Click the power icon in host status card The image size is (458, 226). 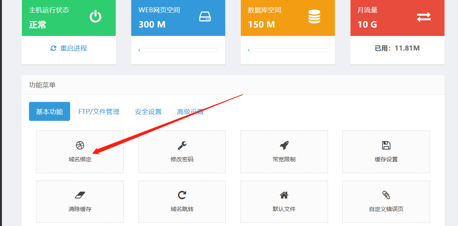pyautogui.click(x=95, y=16)
